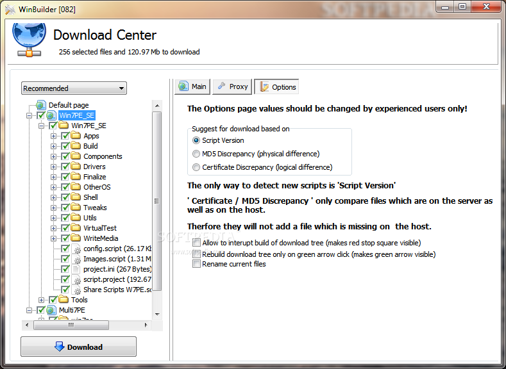Open the Recommended dropdown list
Screen dimensions: 506x369
74,88
